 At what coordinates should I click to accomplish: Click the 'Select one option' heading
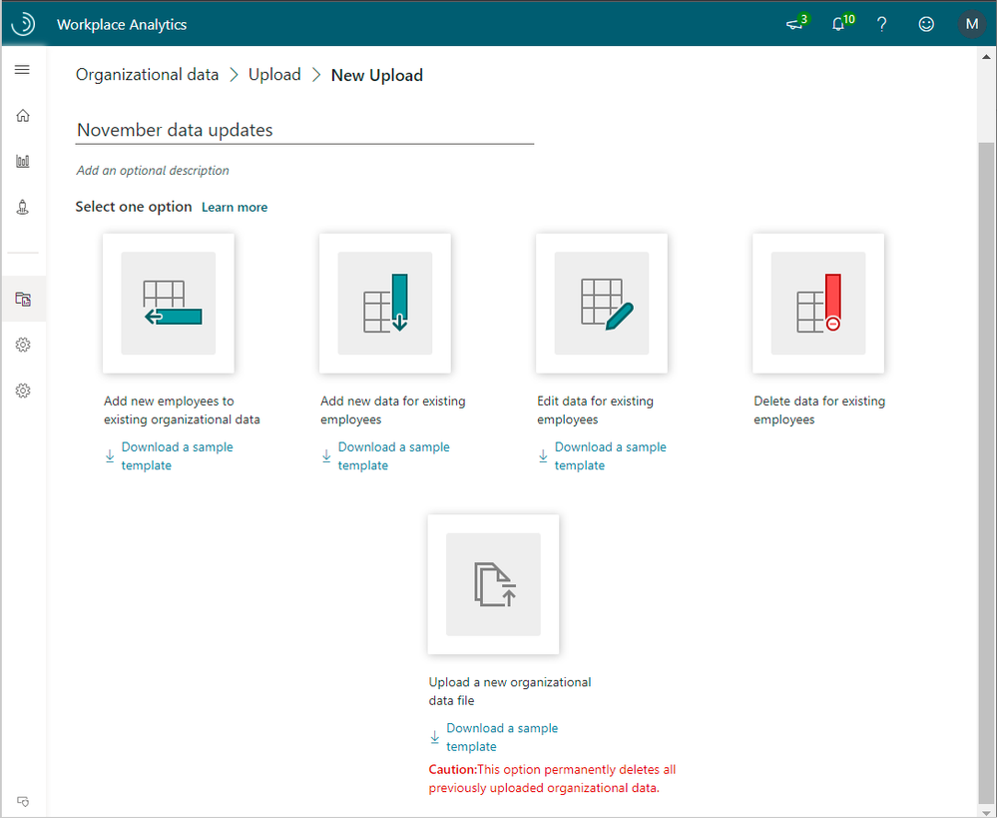[134, 207]
